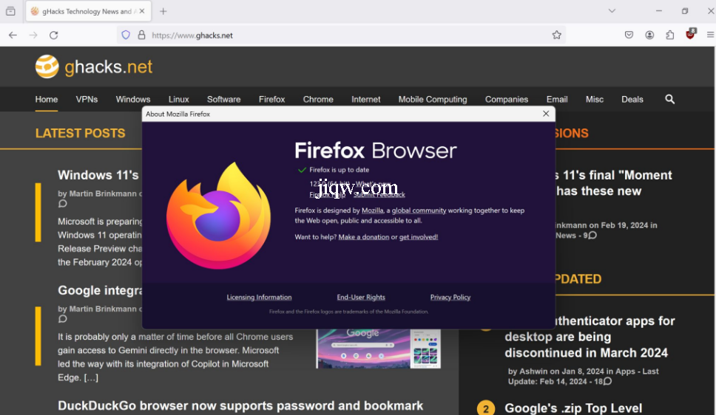
Task: Close the About Mozilla Firefox dialog
Action: pos(546,114)
